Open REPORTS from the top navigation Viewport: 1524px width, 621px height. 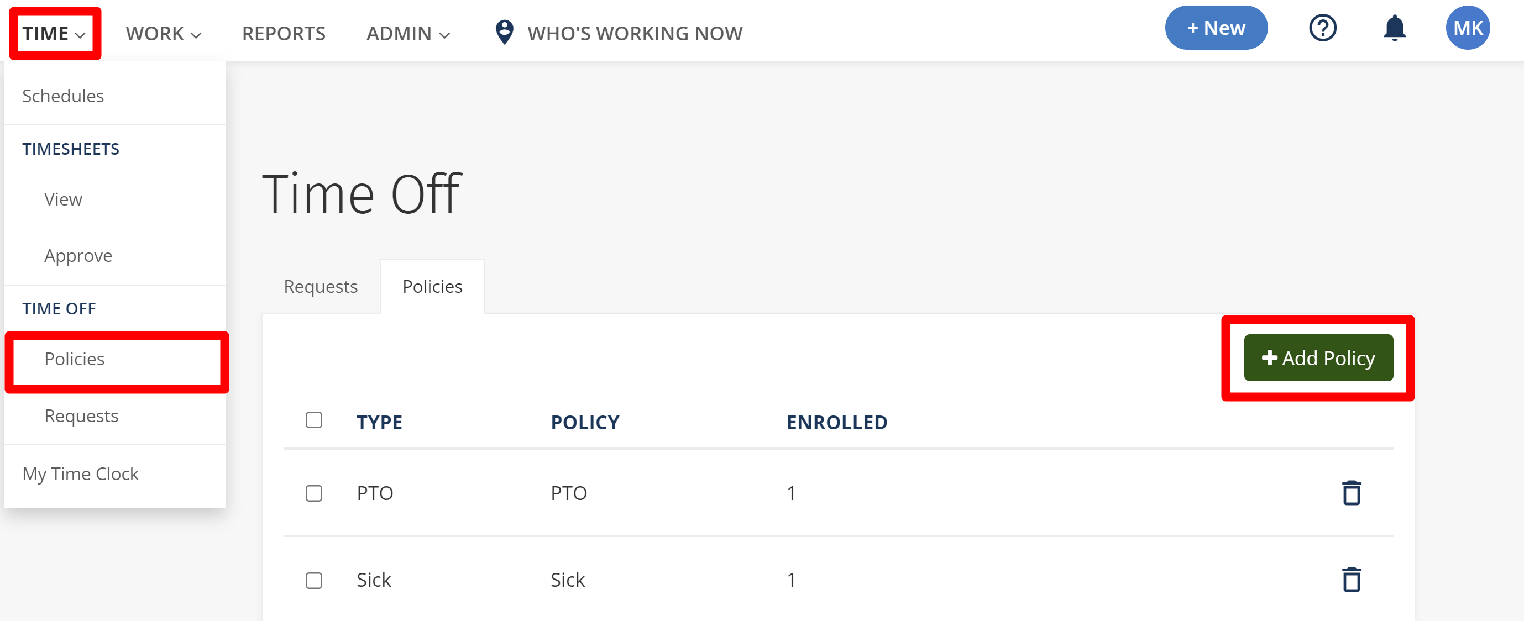pyautogui.click(x=284, y=34)
